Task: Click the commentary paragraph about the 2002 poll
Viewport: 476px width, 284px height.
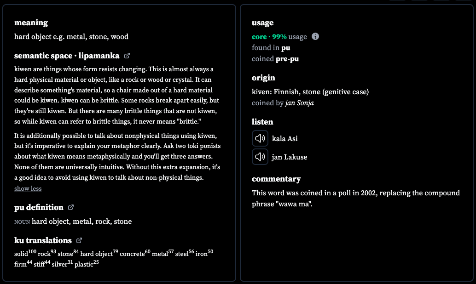Action: pyautogui.click(x=356, y=199)
